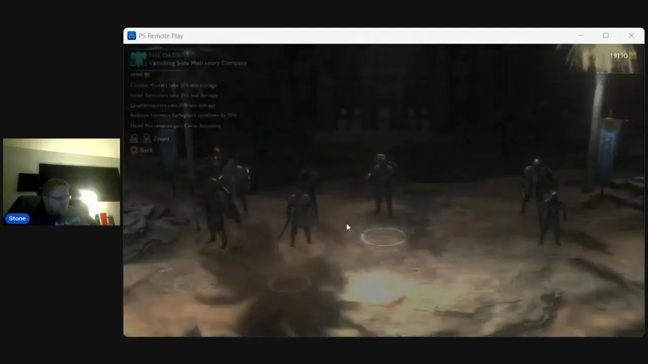Click the Bodyguard cooldown by 50% line

[183, 115]
